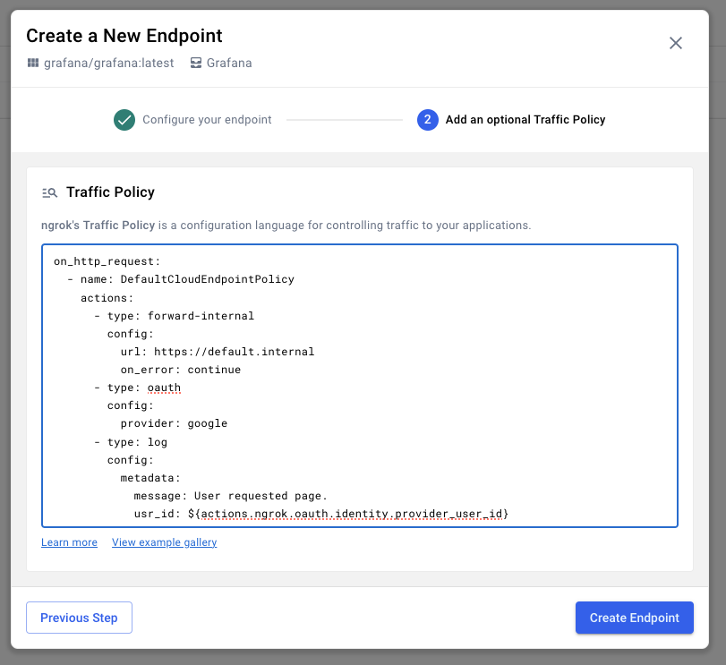Click the on_error: continue line
Image resolution: width=726 pixels, height=665 pixels.
180,370
